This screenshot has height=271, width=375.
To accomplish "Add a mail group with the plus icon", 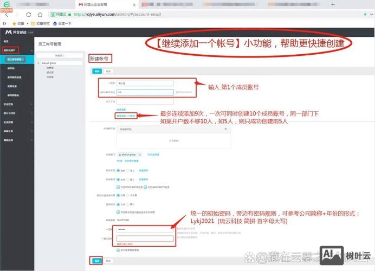I will click(x=225, y=129).
